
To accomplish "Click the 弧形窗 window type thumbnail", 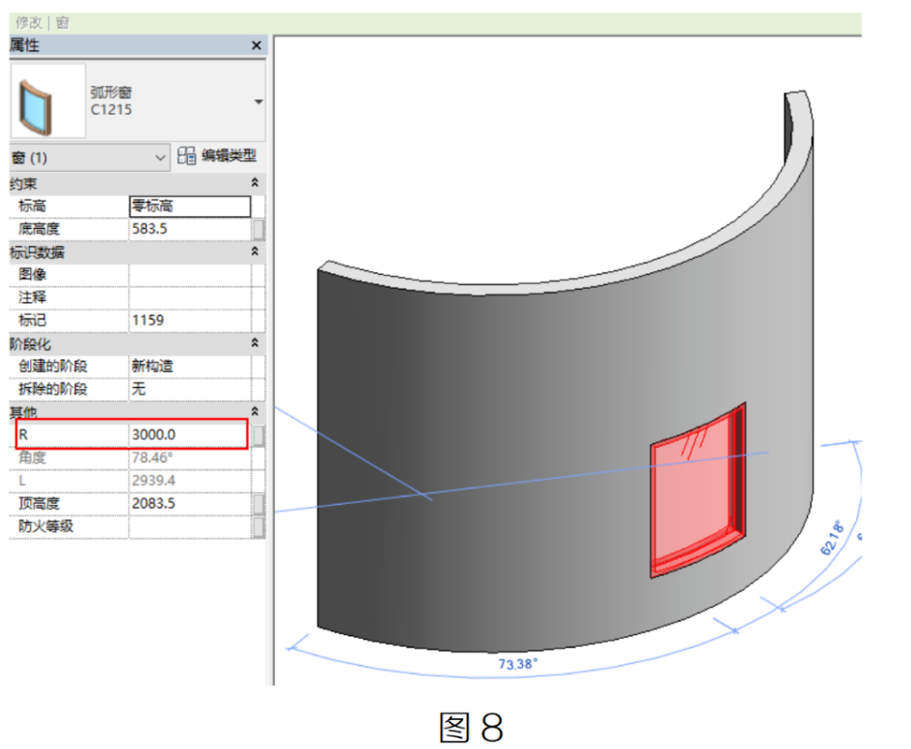I will (x=47, y=101).
